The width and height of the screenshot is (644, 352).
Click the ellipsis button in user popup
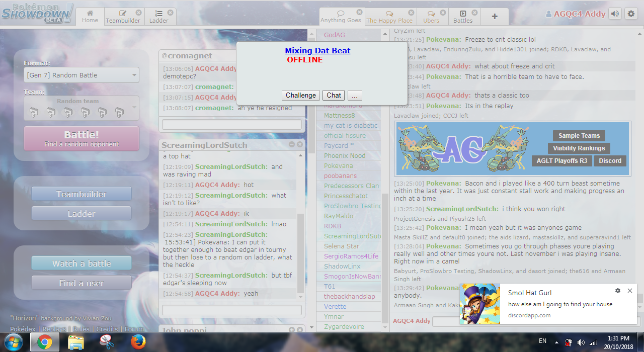point(355,95)
